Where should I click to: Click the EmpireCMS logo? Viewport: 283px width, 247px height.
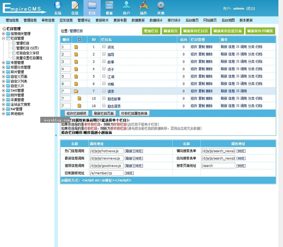[x=24, y=8]
